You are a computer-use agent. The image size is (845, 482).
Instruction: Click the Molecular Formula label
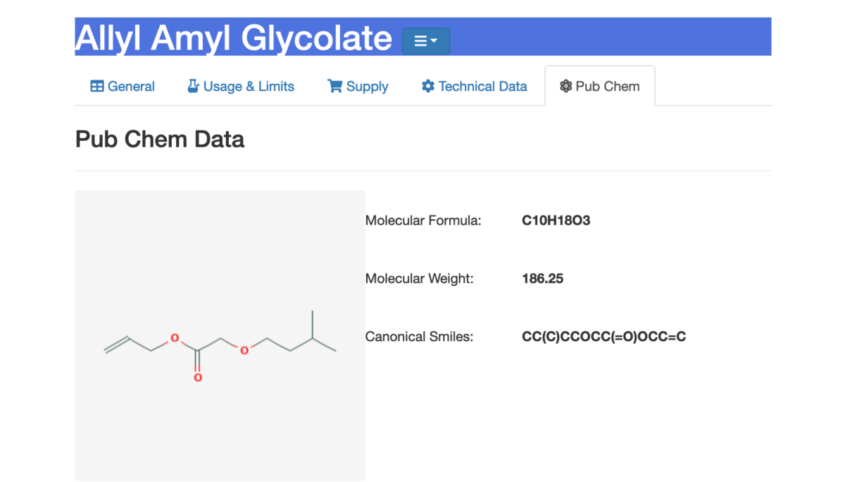423,221
